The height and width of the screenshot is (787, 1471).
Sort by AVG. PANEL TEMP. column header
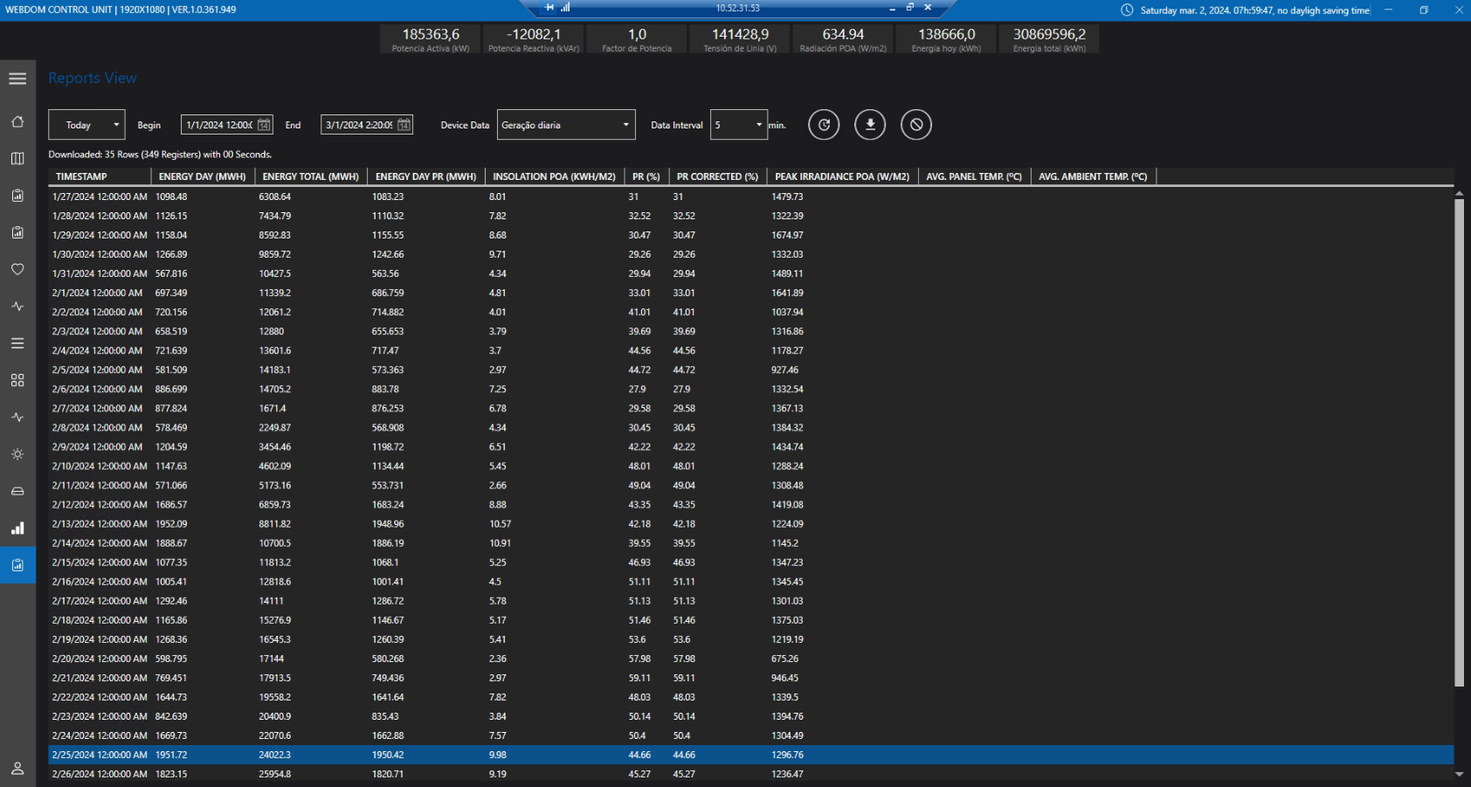pyautogui.click(x=974, y=176)
